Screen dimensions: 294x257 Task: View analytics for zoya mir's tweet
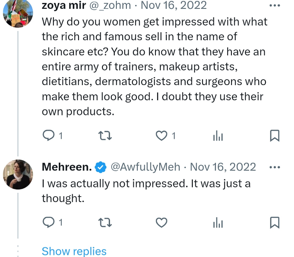click(x=218, y=135)
